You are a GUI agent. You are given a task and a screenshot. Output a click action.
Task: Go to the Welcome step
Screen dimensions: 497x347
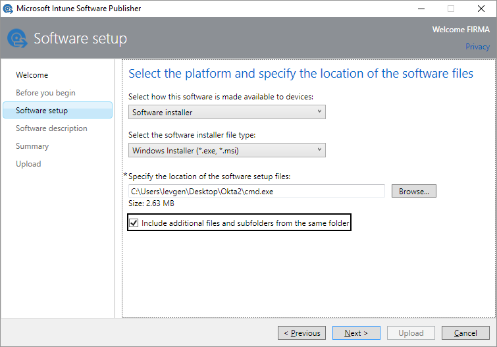tap(32, 75)
